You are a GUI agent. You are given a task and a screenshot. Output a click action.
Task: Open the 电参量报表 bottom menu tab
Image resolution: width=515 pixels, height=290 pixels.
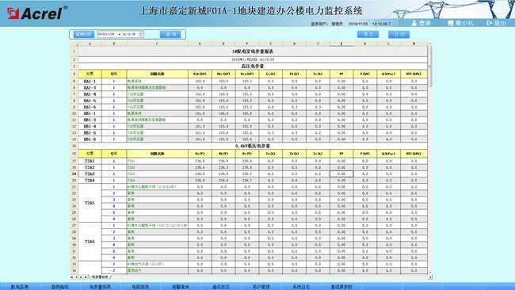click(x=100, y=287)
